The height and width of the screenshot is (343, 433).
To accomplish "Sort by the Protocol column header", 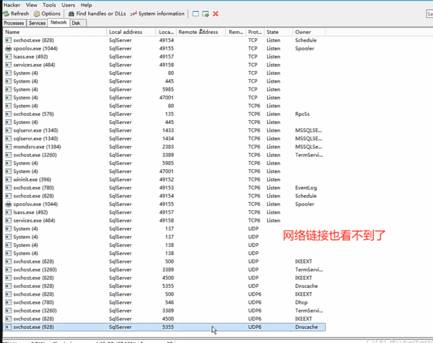I will [255, 32].
